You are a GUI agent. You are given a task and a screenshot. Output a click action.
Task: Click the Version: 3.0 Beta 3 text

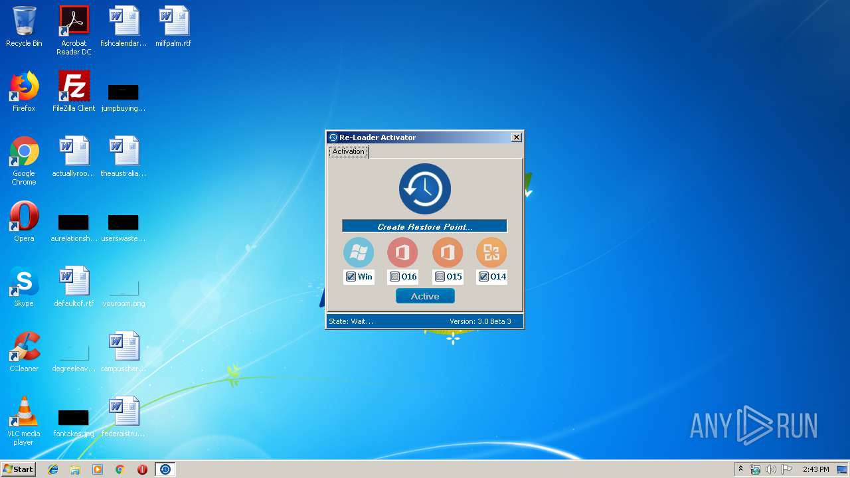coord(480,321)
